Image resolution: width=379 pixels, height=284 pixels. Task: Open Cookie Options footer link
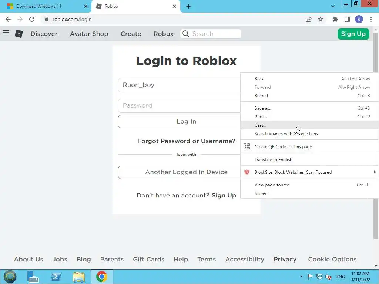(x=332, y=259)
